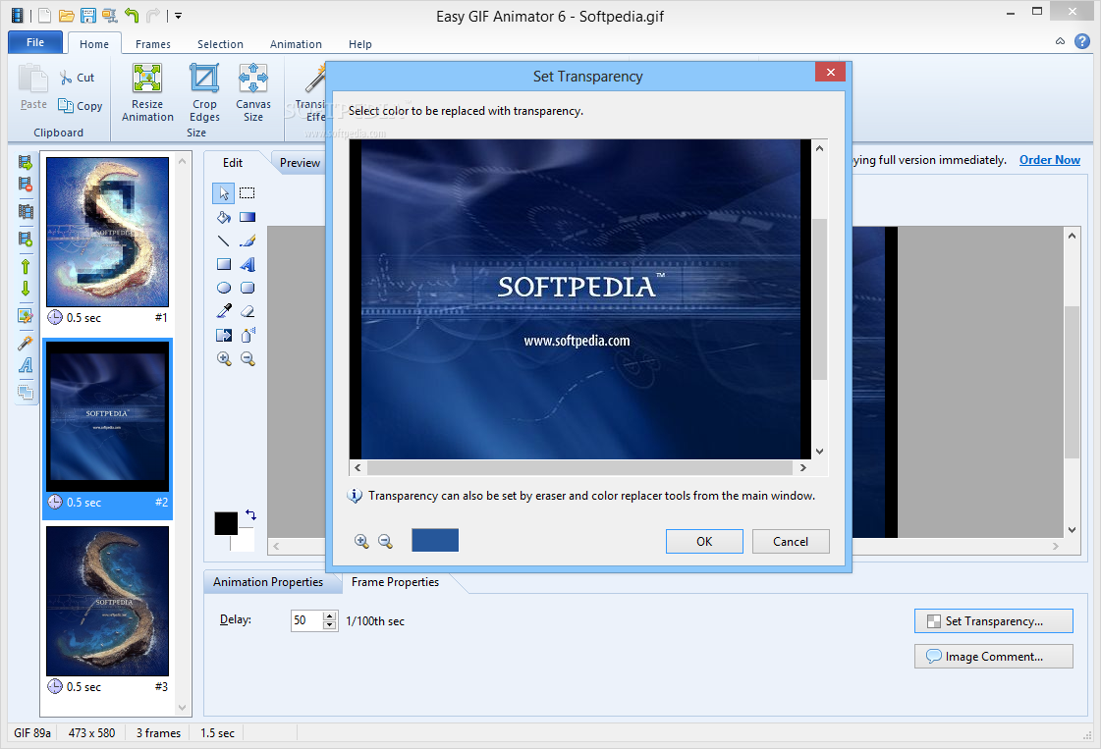Screen dimensions: 1101x749
Task: Move frame up with green up arrow
Action: [26, 267]
